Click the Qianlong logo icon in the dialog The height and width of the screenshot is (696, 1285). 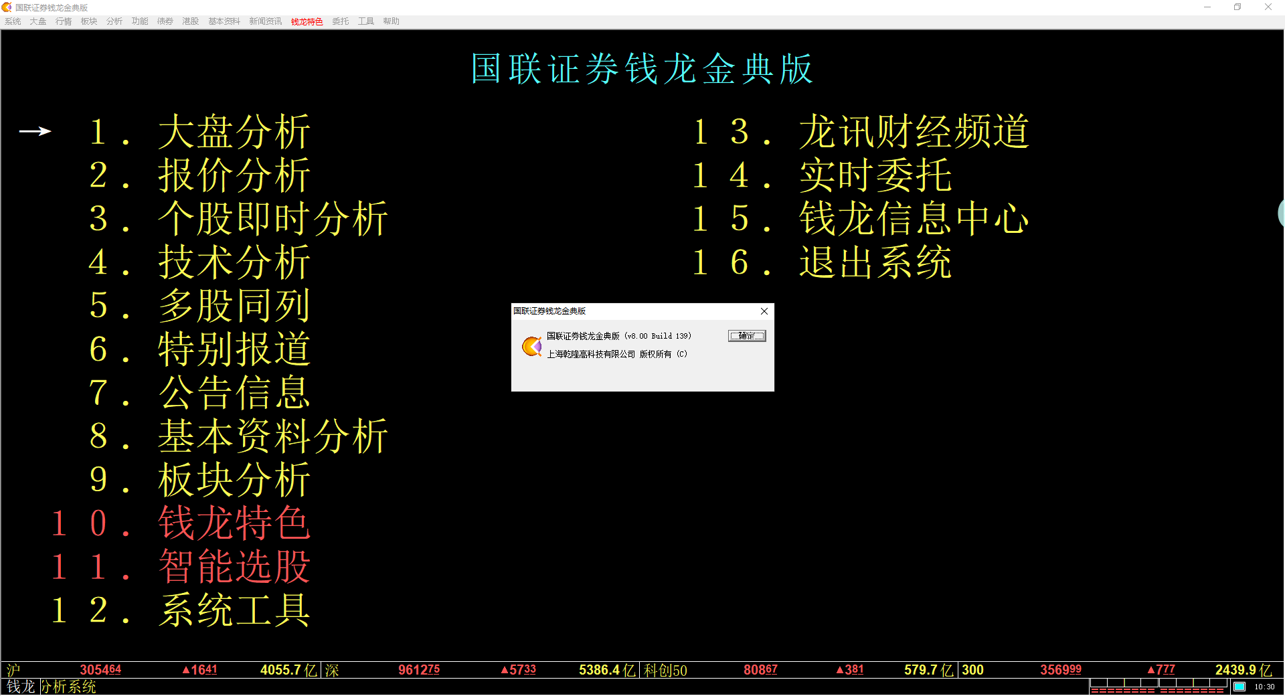(x=532, y=346)
